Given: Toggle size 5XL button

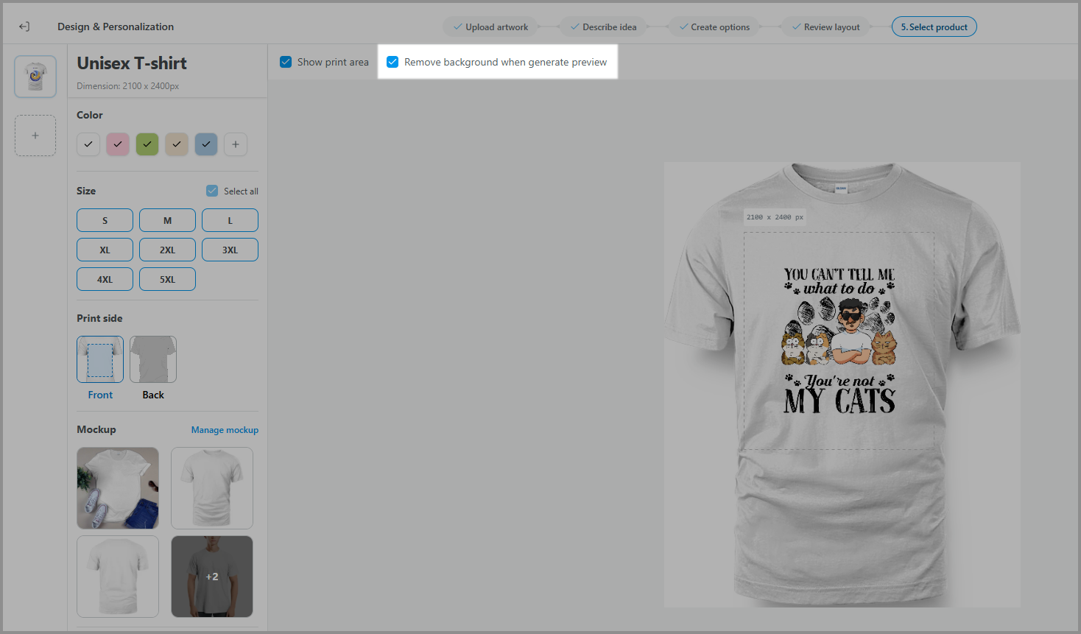Looking at the screenshot, I should [168, 279].
